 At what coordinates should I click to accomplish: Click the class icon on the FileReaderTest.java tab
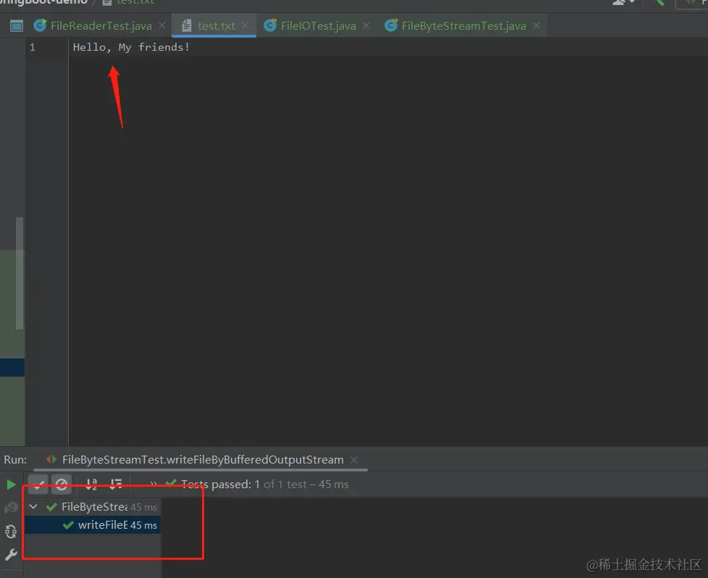point(40,25)
